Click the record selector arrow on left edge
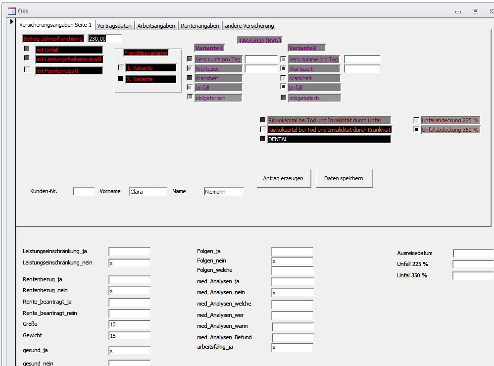This screenshot has width=494, height=366. click(x=12, y=22)
